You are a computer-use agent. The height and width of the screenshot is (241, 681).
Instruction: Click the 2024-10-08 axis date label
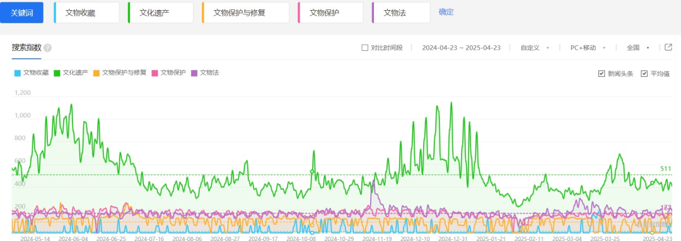301,238
